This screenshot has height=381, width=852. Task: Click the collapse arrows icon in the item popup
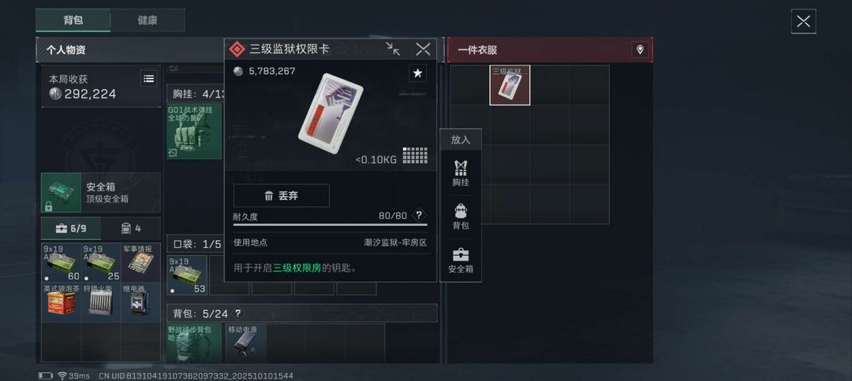(x=393, y=50)
